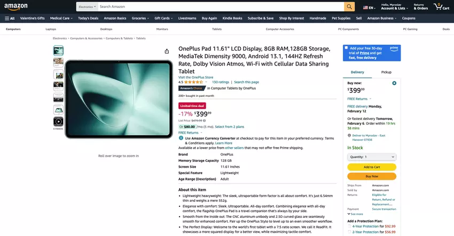Click the share icon above product image

[x=167, y=51]
